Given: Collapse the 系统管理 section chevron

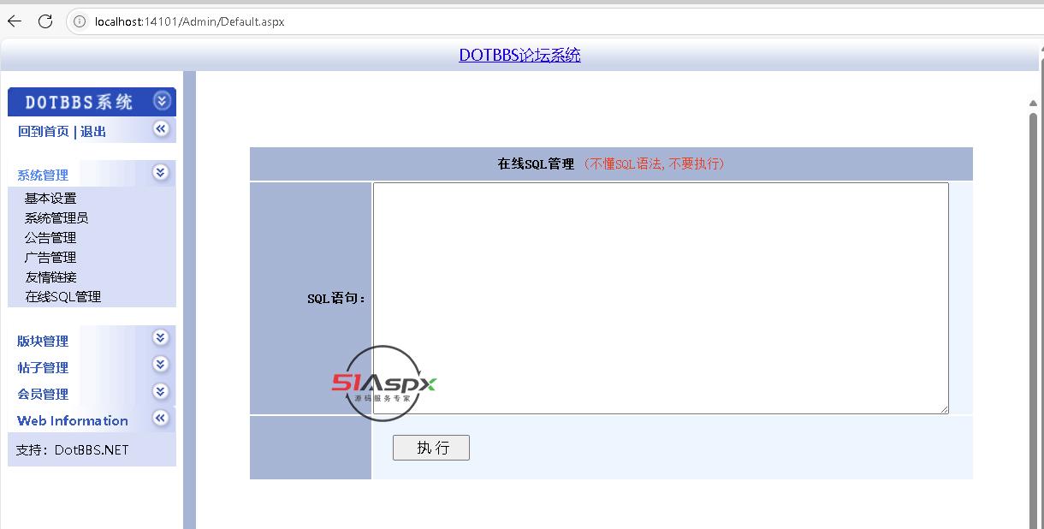Looking at the screenshot, I should click(x=160, y=172).
